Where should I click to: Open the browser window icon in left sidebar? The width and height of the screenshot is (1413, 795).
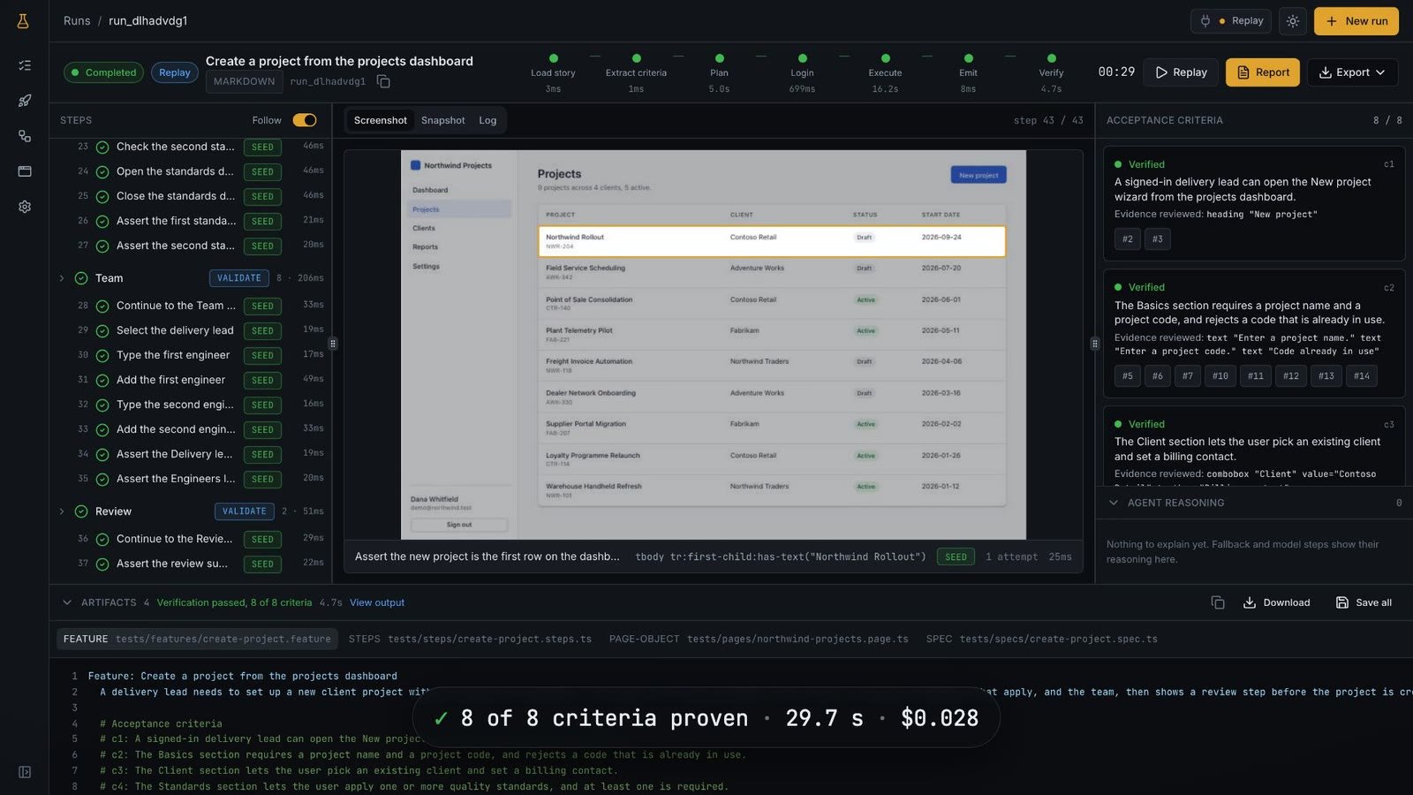tap(25, 171)
